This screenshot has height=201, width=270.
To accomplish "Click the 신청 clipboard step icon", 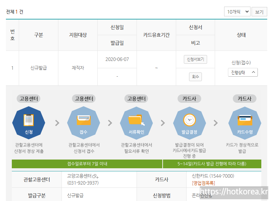I will (28, 123).
